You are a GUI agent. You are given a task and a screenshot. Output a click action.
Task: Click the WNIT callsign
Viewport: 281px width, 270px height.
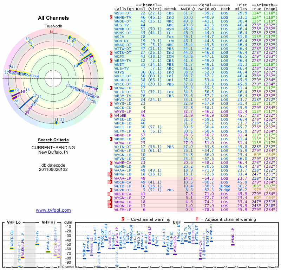[x=119, y=64]
